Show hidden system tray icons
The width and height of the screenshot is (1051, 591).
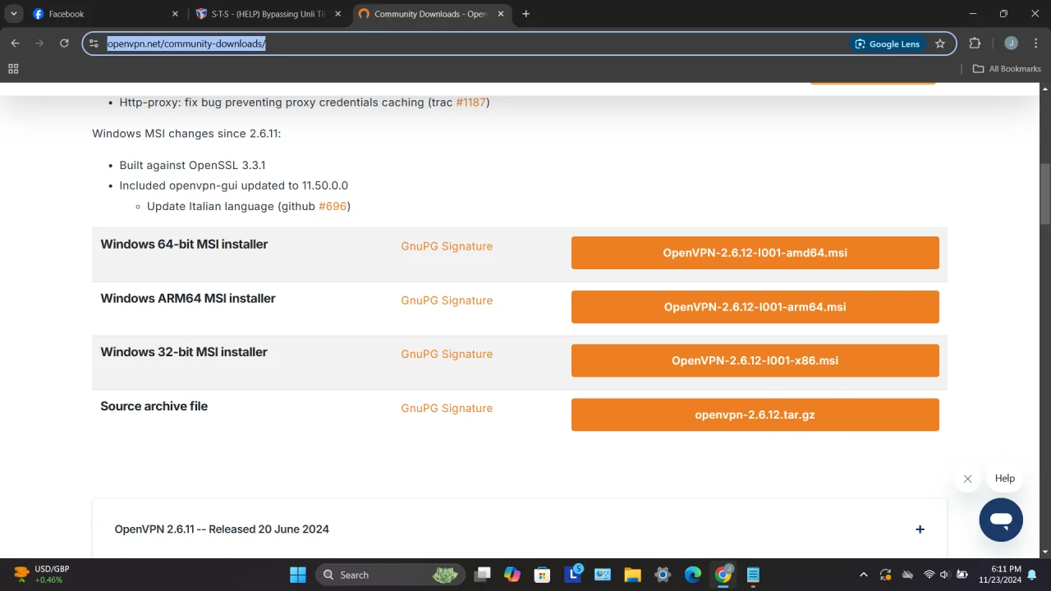coord(863,575)
